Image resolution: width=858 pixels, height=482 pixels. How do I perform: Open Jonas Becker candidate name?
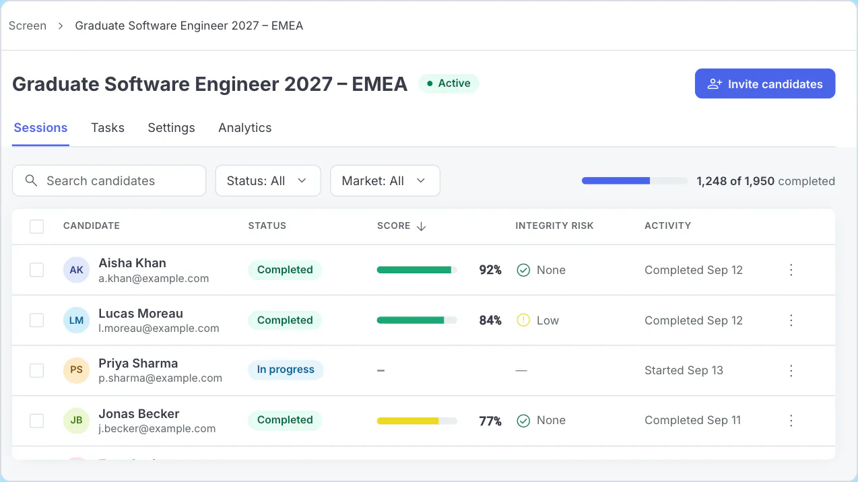pyautogui.click(x=139, y=414)
